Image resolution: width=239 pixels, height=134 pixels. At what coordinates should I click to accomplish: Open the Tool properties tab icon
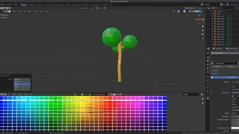(208, 53)
